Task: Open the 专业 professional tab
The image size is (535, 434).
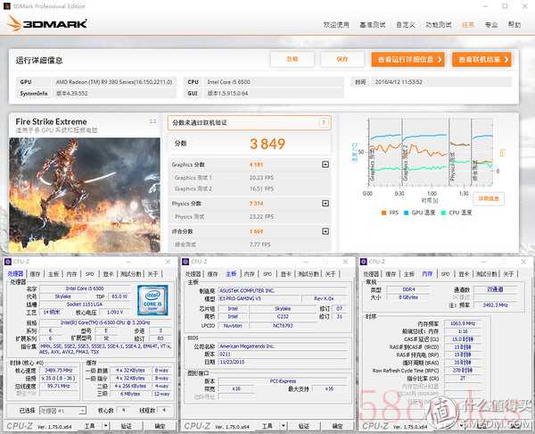Action: (491, 25)
